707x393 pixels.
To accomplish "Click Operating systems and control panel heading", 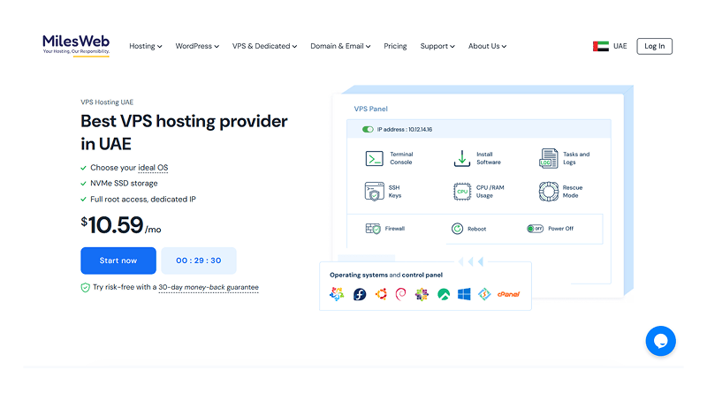I will (386, 275).
